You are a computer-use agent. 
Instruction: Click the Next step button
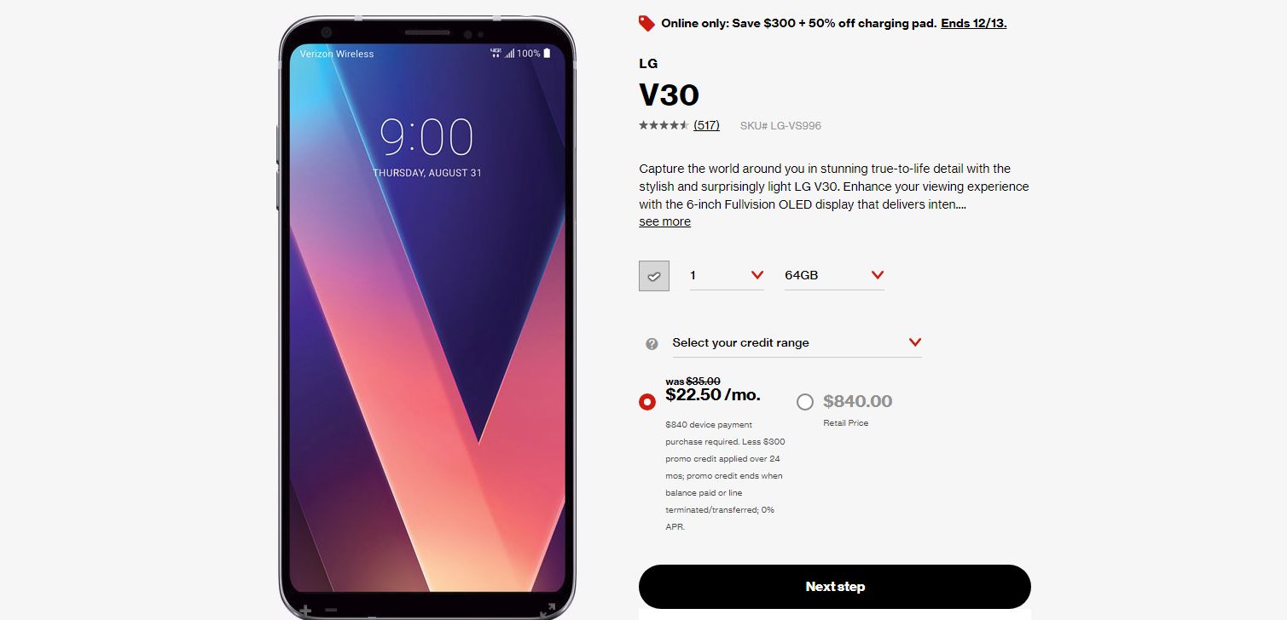pos(835,587)
